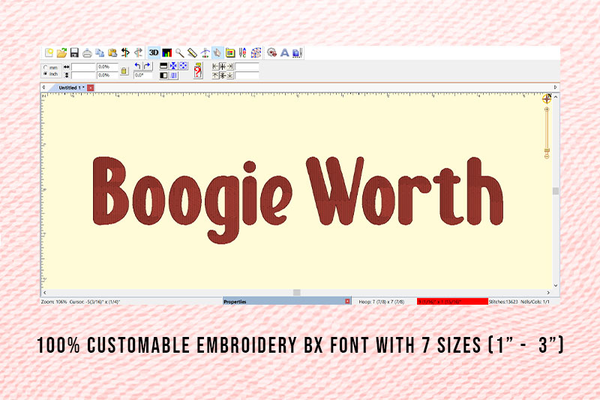Close the Properties panel
600x400 pixels.
(x=347, y=301)
